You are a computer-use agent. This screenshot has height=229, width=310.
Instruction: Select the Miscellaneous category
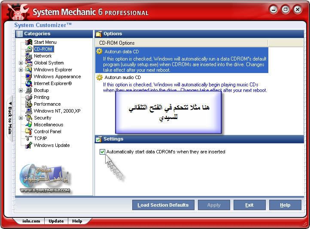tap(49, 125)
